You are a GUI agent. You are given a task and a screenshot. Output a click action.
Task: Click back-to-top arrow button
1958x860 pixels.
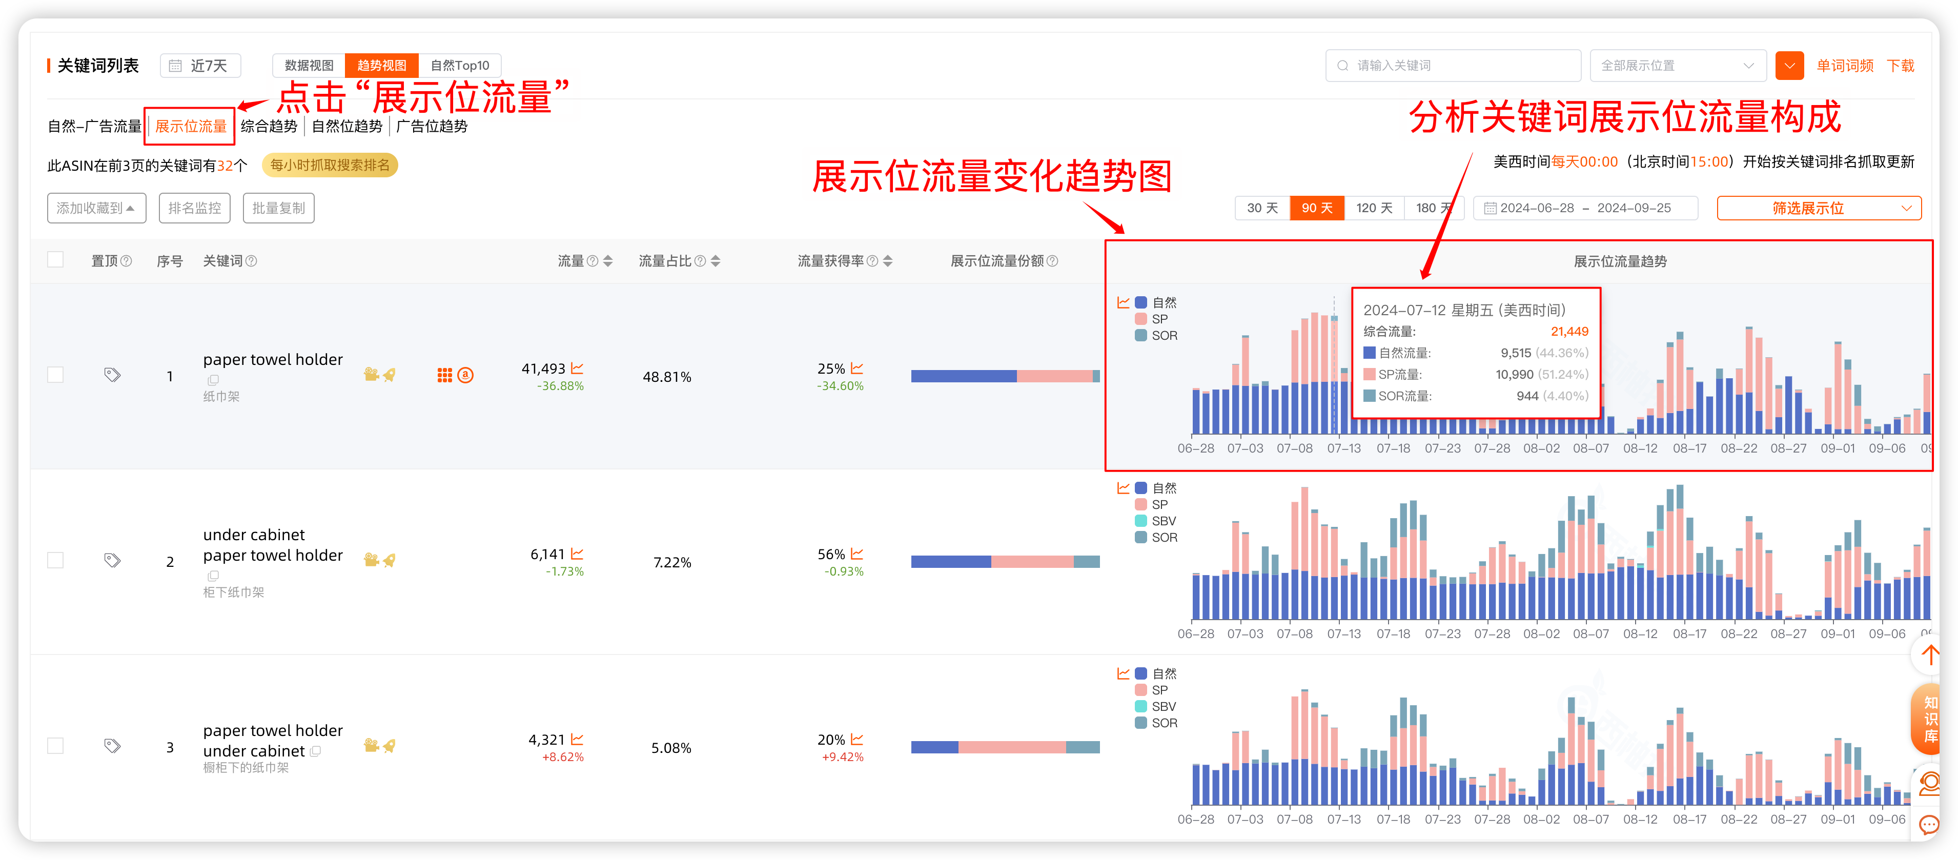click(1931, 655)
